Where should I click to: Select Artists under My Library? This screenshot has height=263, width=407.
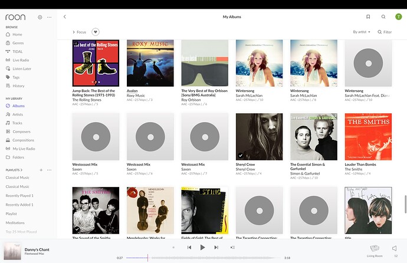pos(15,114)
